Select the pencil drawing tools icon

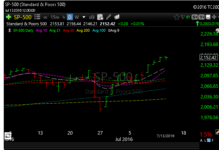coord(109,17)
